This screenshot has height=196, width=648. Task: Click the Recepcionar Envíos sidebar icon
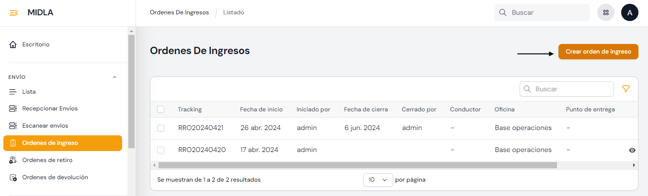click(13, 109)
